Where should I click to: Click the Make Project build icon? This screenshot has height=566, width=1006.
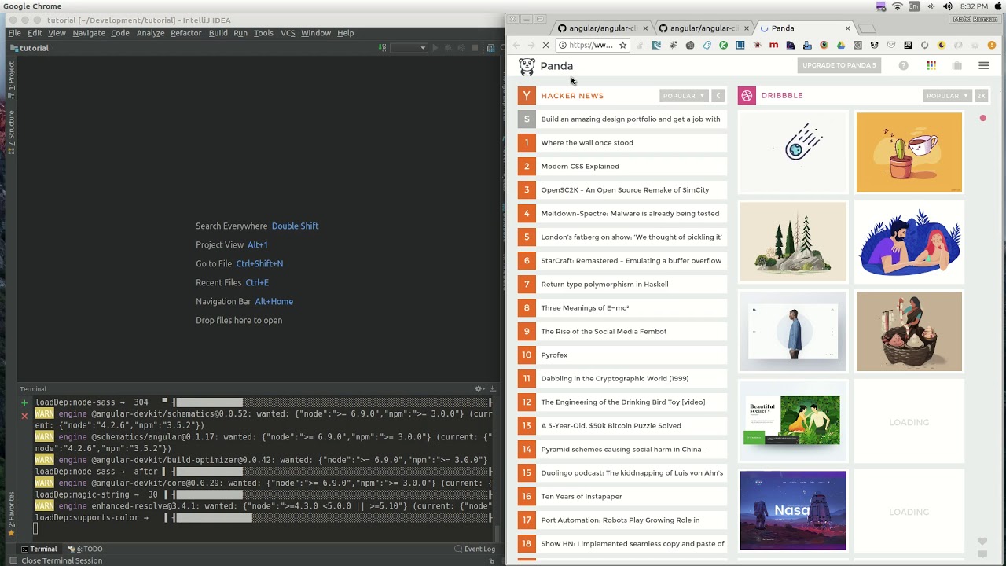[x=382, y=48]
